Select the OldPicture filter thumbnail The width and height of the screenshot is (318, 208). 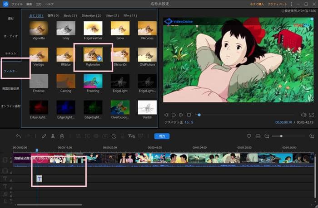(x=147, y=55)
